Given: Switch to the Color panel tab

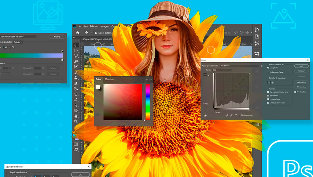Looking at the screenshot, I should (98, 79).
